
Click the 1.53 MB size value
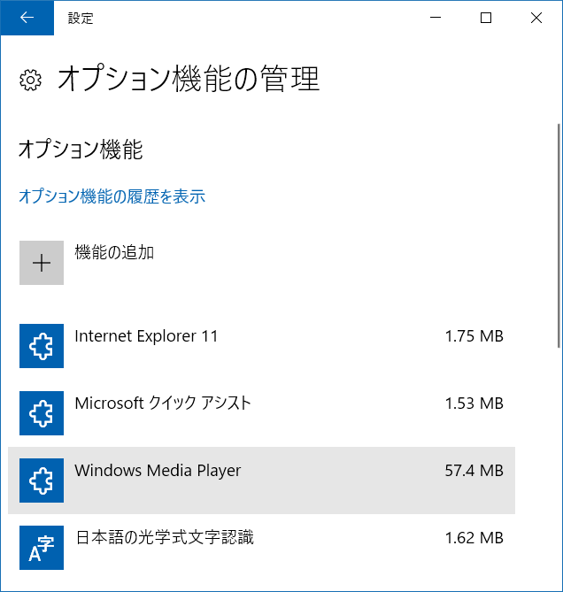(474, 404)
